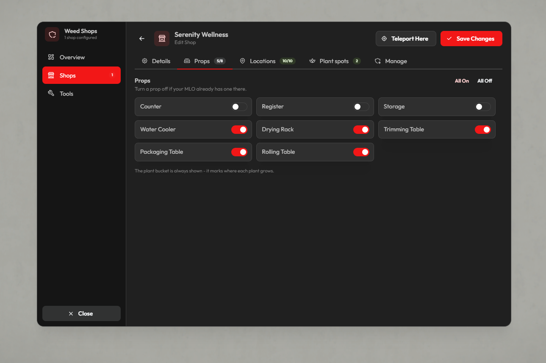546x363 pixels.
Task: Go back using the left arrow icon
Action: pos(142,39)
